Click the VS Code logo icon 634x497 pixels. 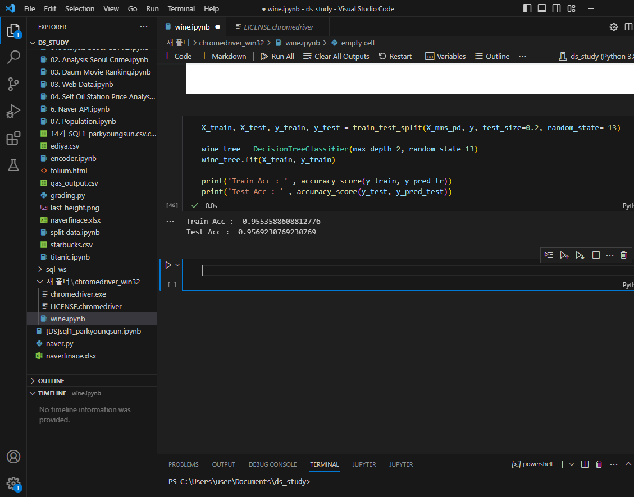click(10, 8)
